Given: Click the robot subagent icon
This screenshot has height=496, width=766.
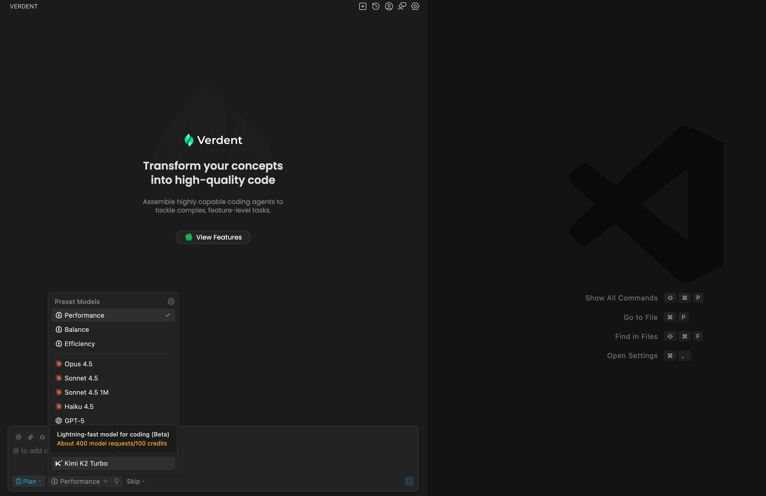Looking at the screenshot, I should pyautogui.click(x=43, y=437).
